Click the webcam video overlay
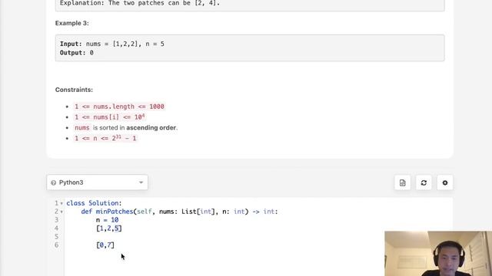This screenshot has width=492, height=276. 438,254
